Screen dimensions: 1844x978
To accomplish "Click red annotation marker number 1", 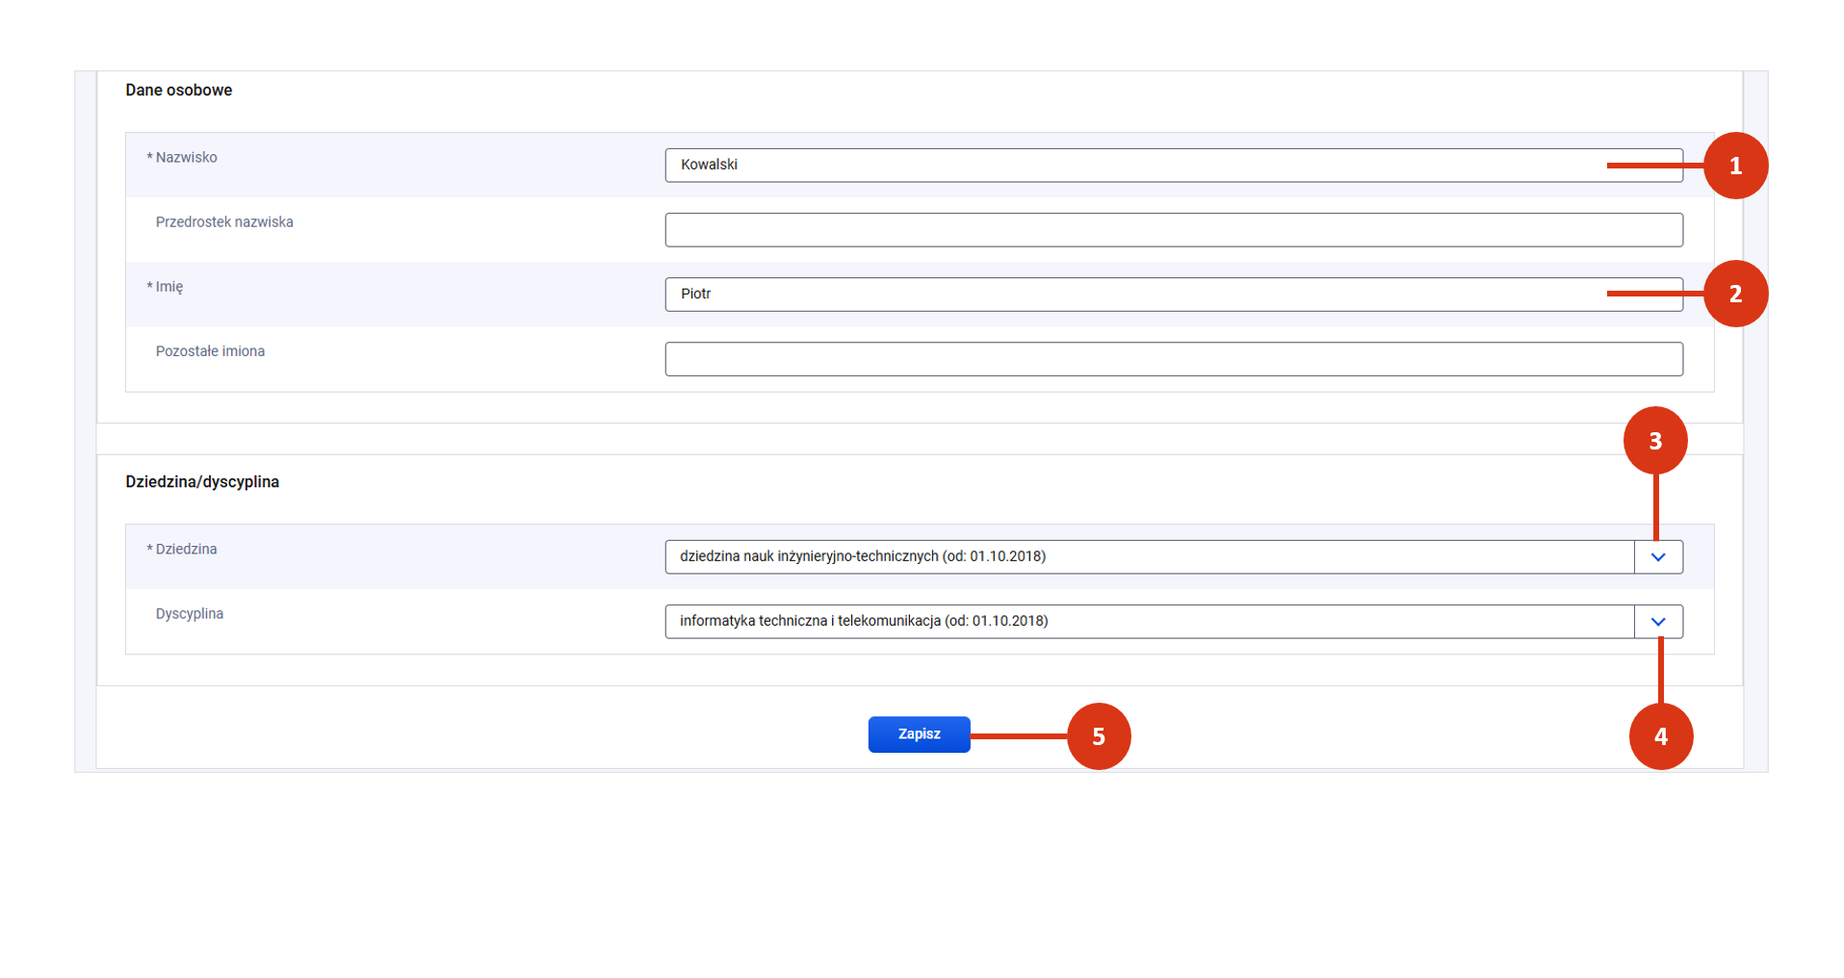I will tap(1735, 166).
